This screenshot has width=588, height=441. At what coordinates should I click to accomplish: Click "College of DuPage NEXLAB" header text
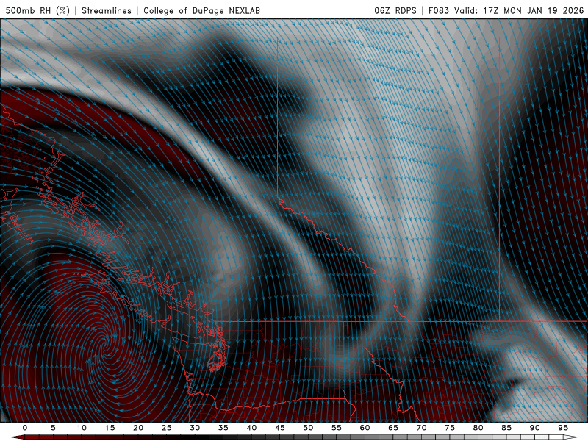[x=201, y=10]
